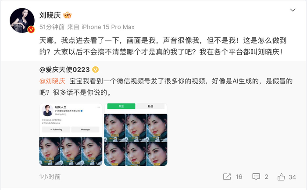Open 刘晓庆's profile avatar
The height and width of the screenshot is (190, 307).
(22, 20)
